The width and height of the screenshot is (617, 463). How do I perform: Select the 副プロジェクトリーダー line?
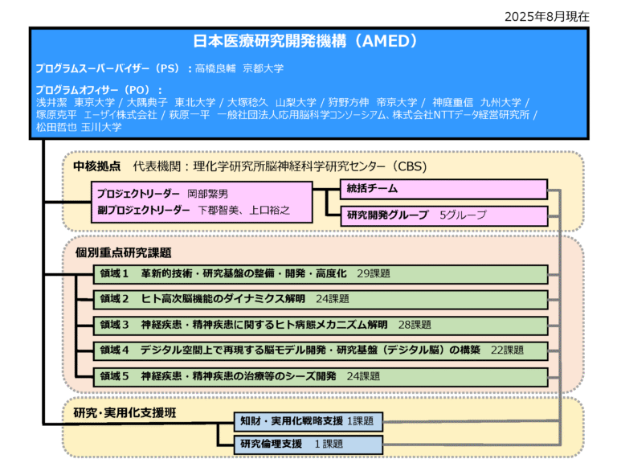pos(194,211)
